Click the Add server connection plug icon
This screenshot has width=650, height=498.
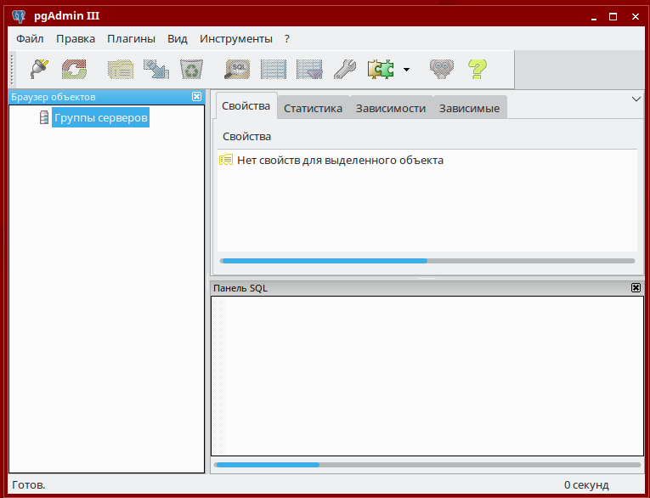(x=39, y=69)
